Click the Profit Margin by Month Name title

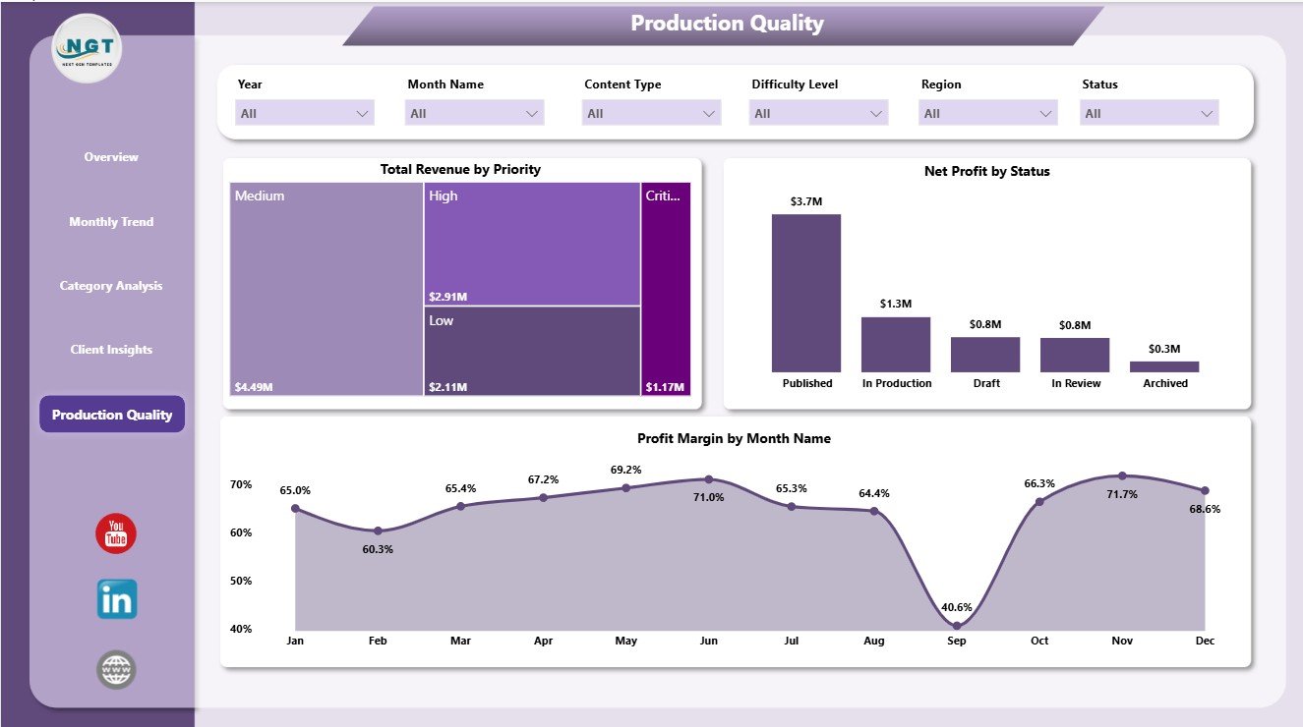point(735,439)
